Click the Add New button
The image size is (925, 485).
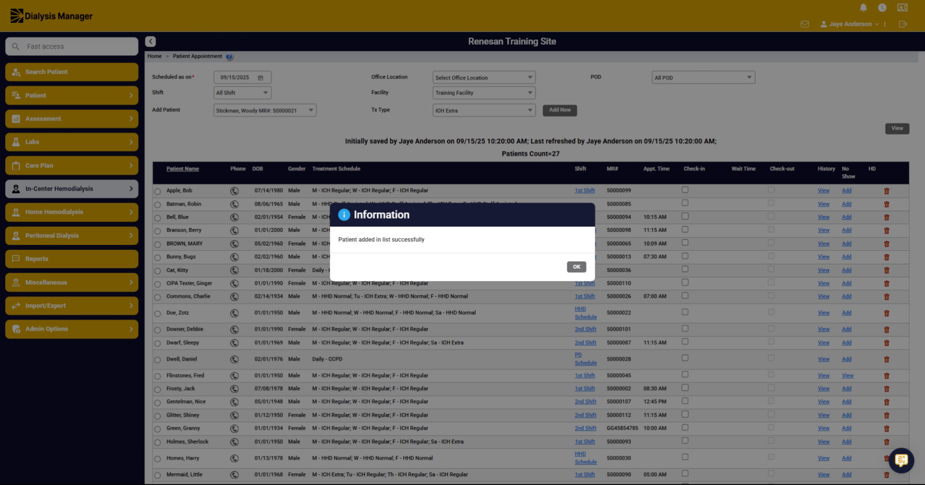coord(560,110)
